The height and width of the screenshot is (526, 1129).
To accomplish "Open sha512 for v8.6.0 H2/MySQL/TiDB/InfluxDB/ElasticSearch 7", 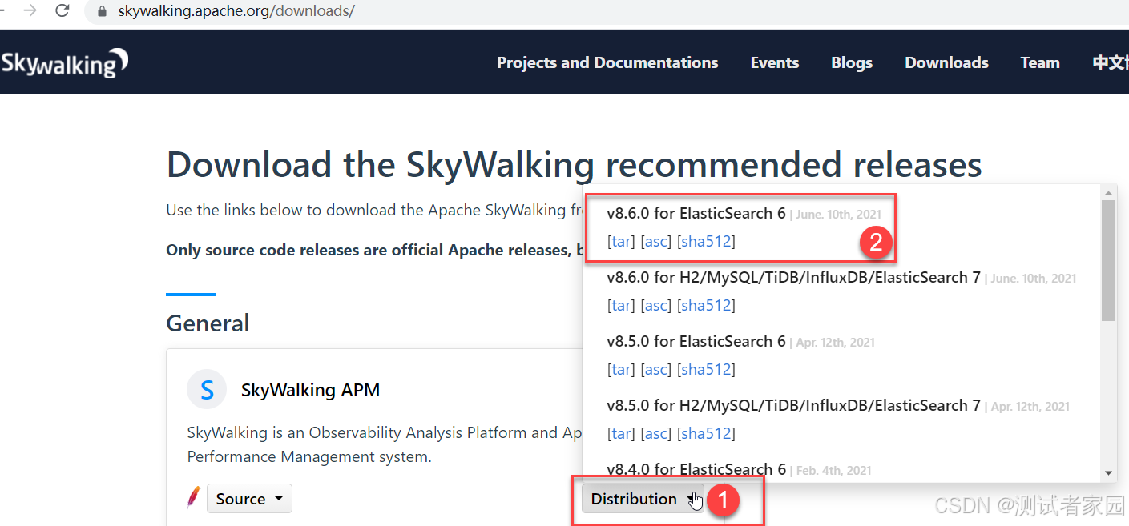I will (706, 305).
